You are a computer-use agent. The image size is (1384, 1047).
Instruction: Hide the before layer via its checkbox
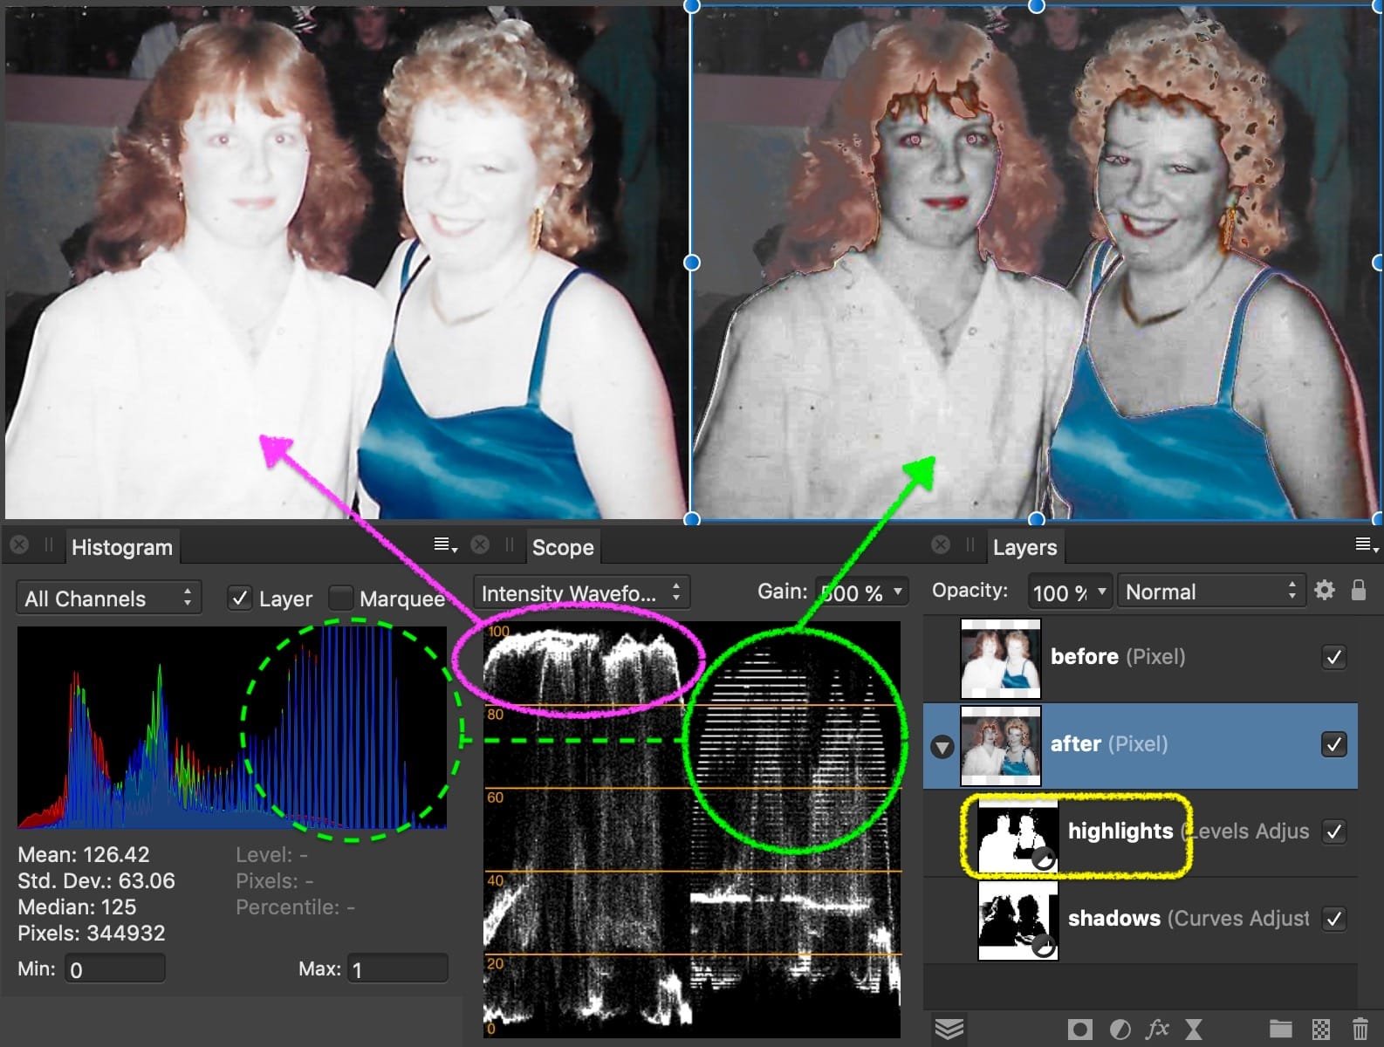[x=1333, y=657]
